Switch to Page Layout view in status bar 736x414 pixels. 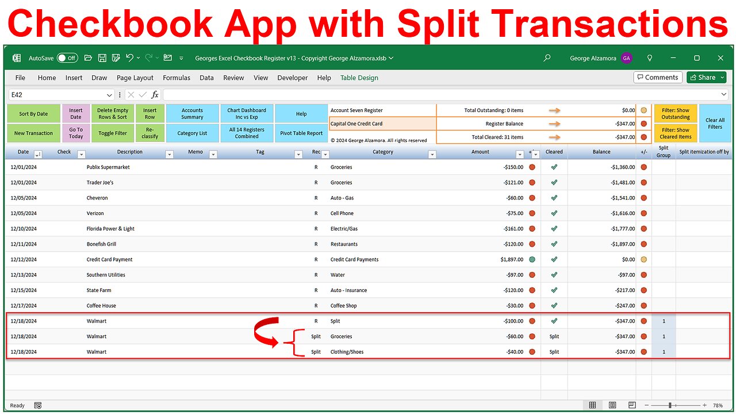(612, 405)
